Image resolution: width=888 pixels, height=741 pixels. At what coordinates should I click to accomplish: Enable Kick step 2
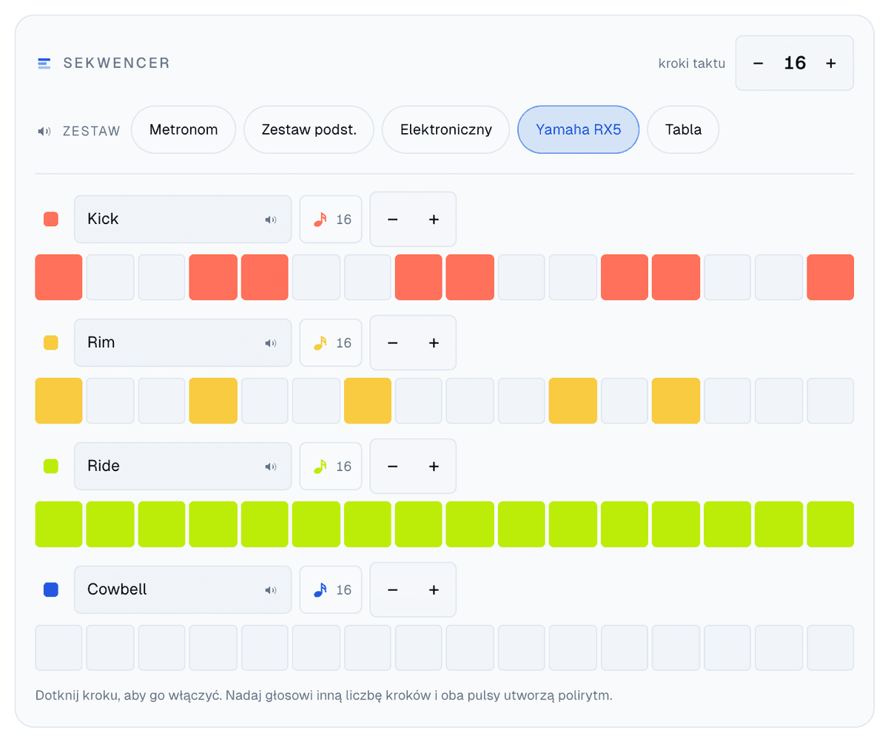coord(110,277)
